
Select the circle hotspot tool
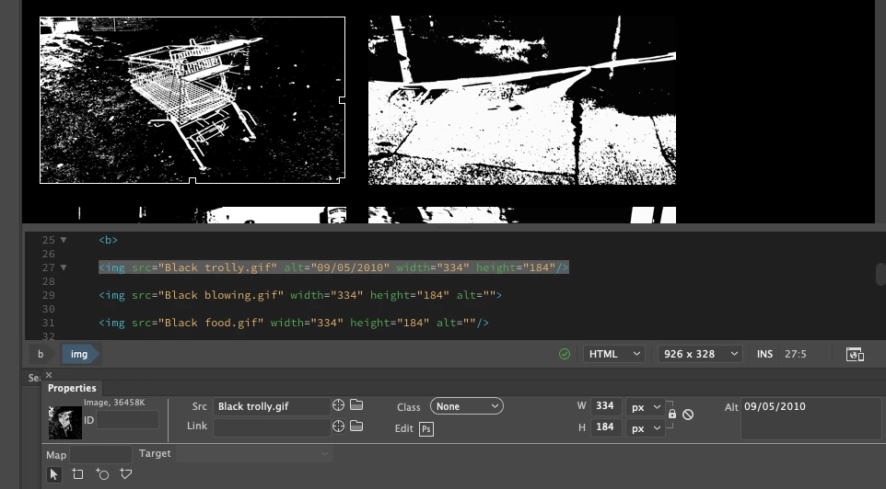(102, 474)
